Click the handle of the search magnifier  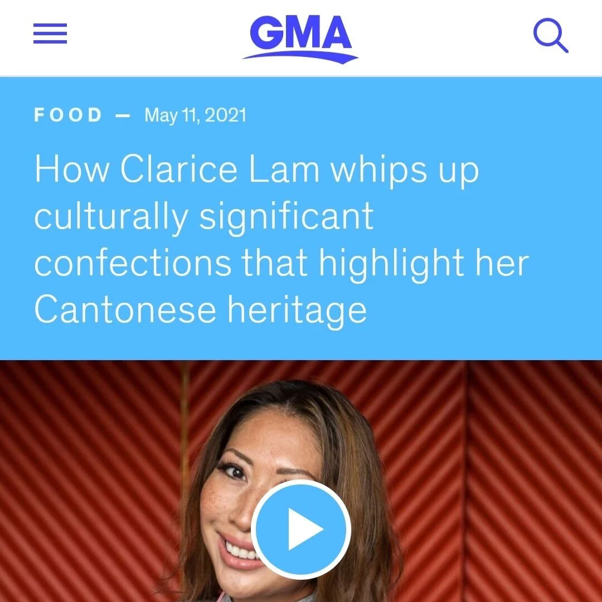[x=561, y=45]
